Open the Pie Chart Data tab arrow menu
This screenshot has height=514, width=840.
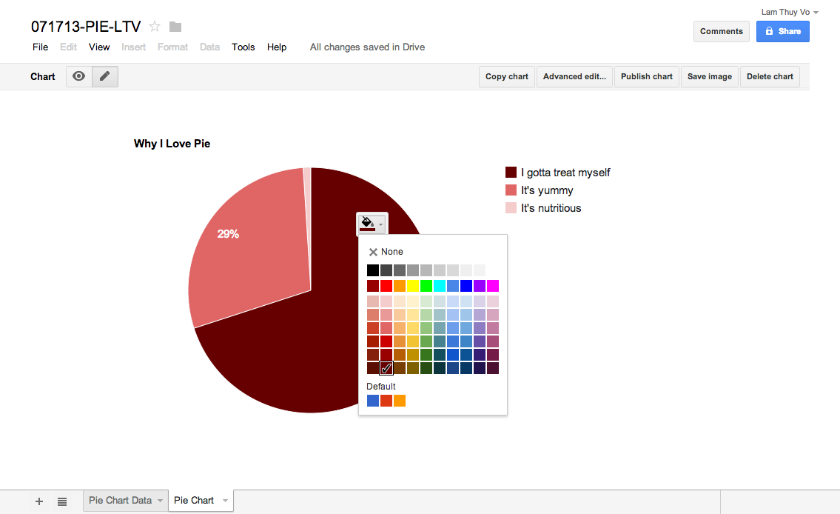click(160, 501)
